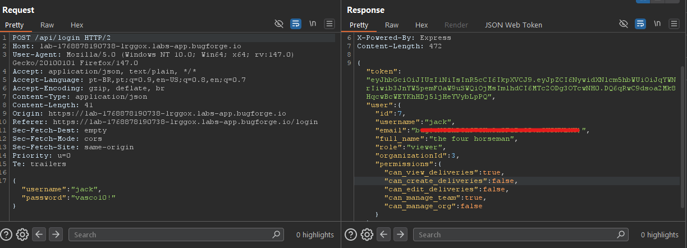This screenshot has height=248, width=687.
Task: Click the "organizationId":3 line
Action: (419, 155)
